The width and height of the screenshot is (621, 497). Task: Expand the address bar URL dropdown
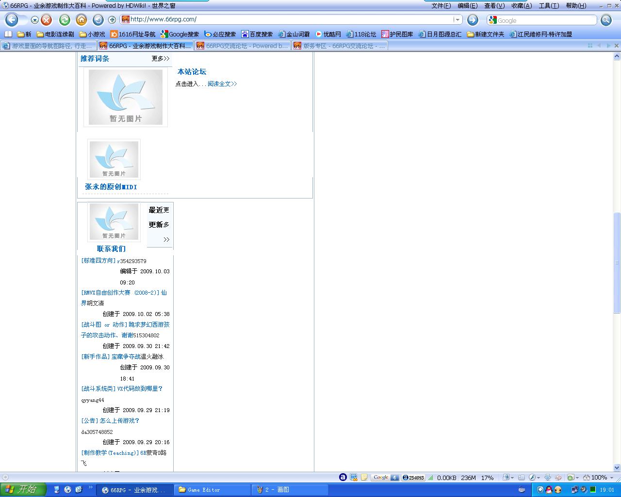pos(457,20)
